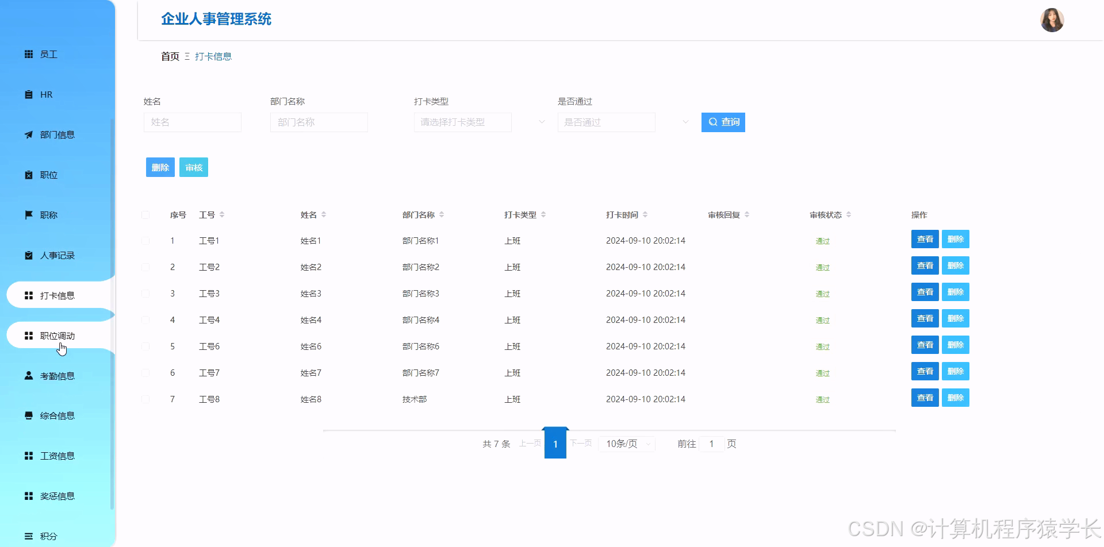Viewport: 1104px width, 547px height.
Task: Click the 部门信息 flag-style sidebar icon
Action: [x=29, y=134]
